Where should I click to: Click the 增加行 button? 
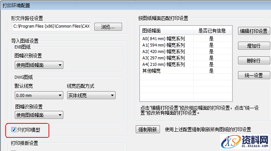coord(254,46)
